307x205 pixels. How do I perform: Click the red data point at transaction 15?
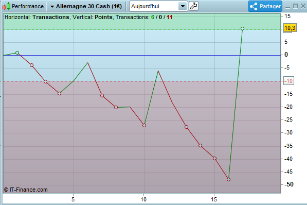pos(214,158)
